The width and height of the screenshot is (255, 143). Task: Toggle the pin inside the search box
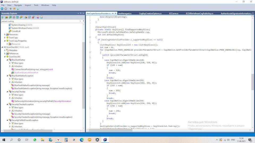(x=83, y=21)
